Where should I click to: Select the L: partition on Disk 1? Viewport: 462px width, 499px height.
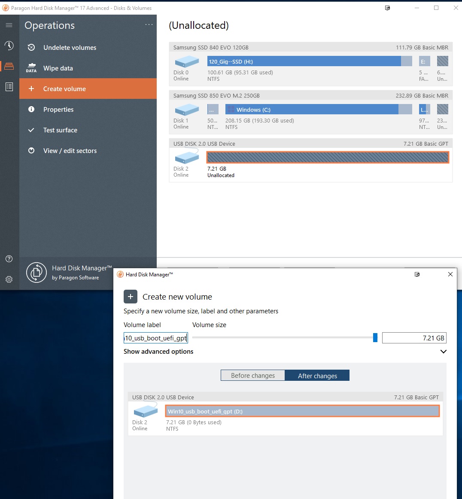tap(425, 109)
